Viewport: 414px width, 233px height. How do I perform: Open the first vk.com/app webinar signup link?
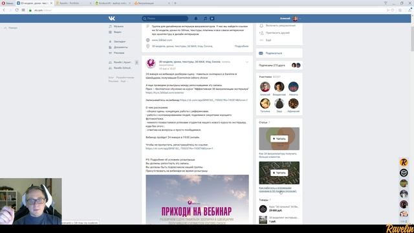[x=213, y=100]
